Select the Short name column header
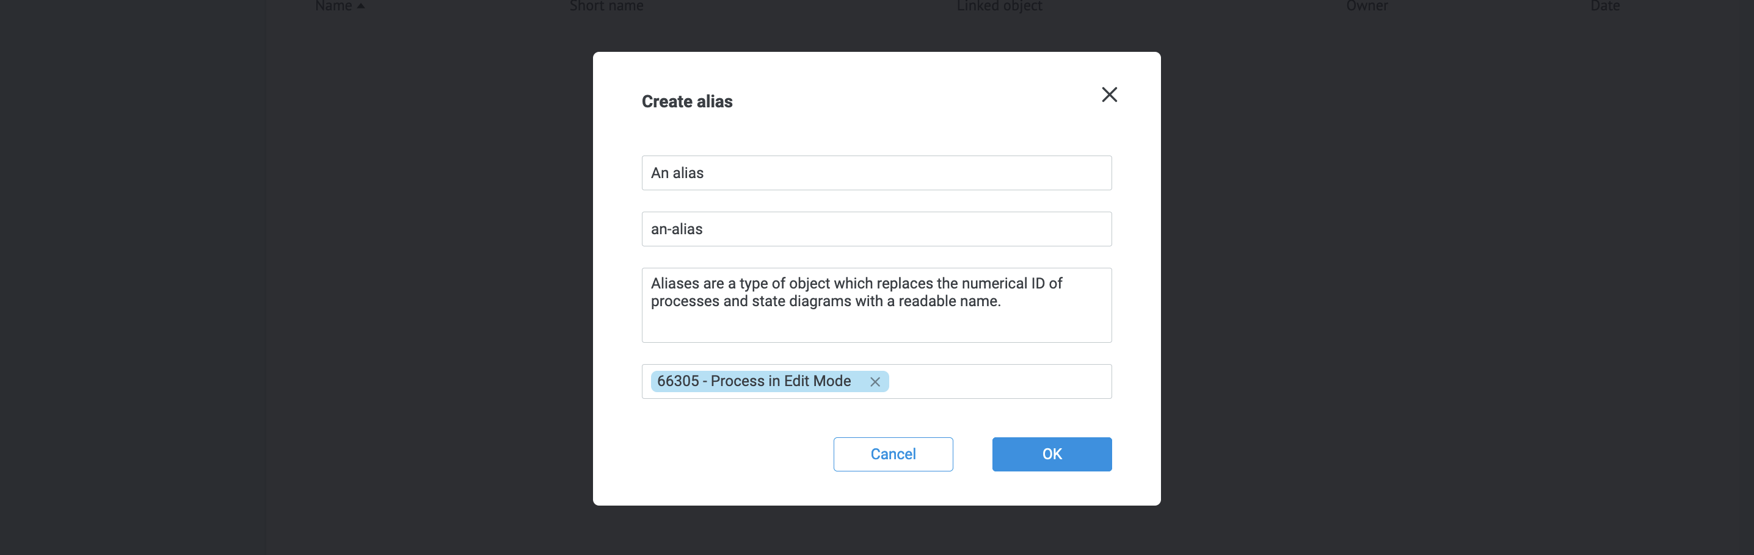Screen dimensions: 1754x555 [605, 5]
